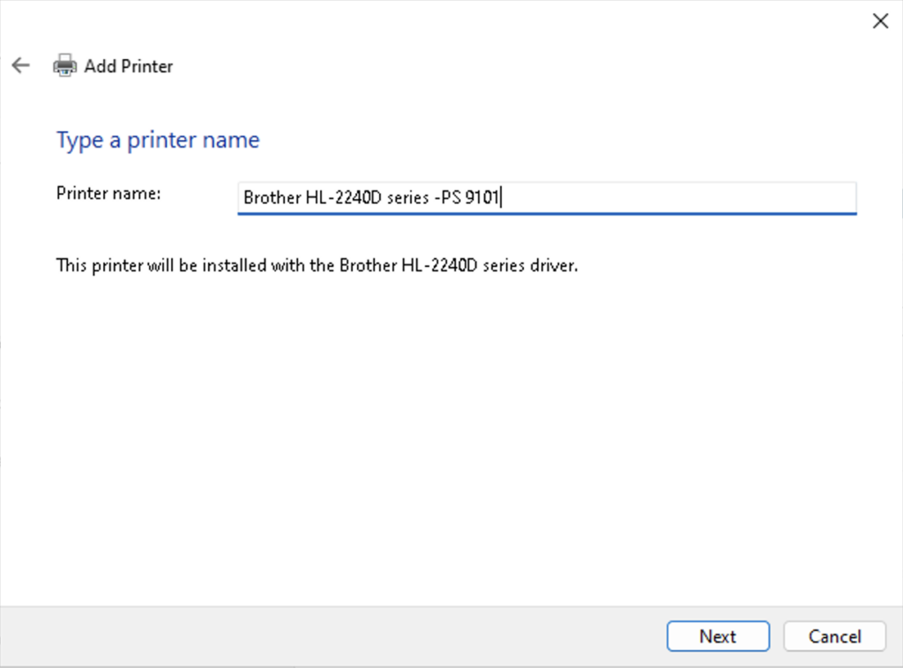Place cursor after PS 9101 in the name
903x668 pixels.
tap(501, 197)
